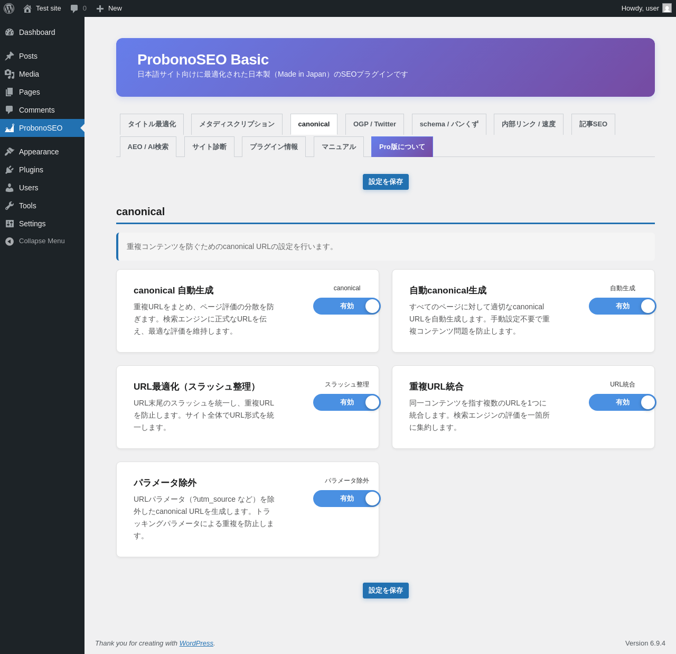Open Pages in the sidebar menu
This screenshot has height=654, width=676.
pos(42,92)
